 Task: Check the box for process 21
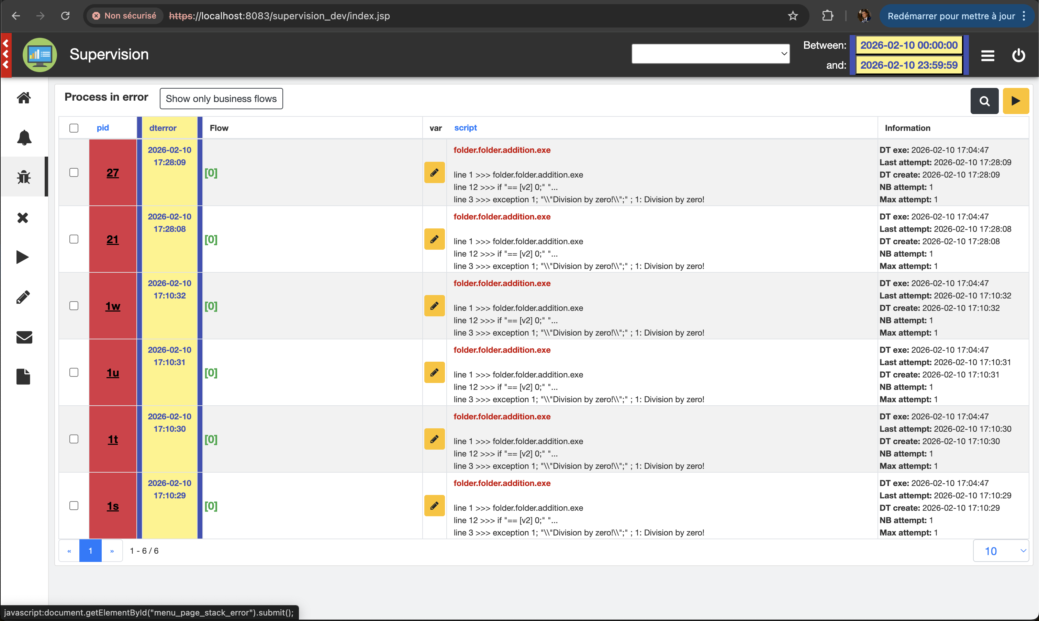(x=74, y=239)
